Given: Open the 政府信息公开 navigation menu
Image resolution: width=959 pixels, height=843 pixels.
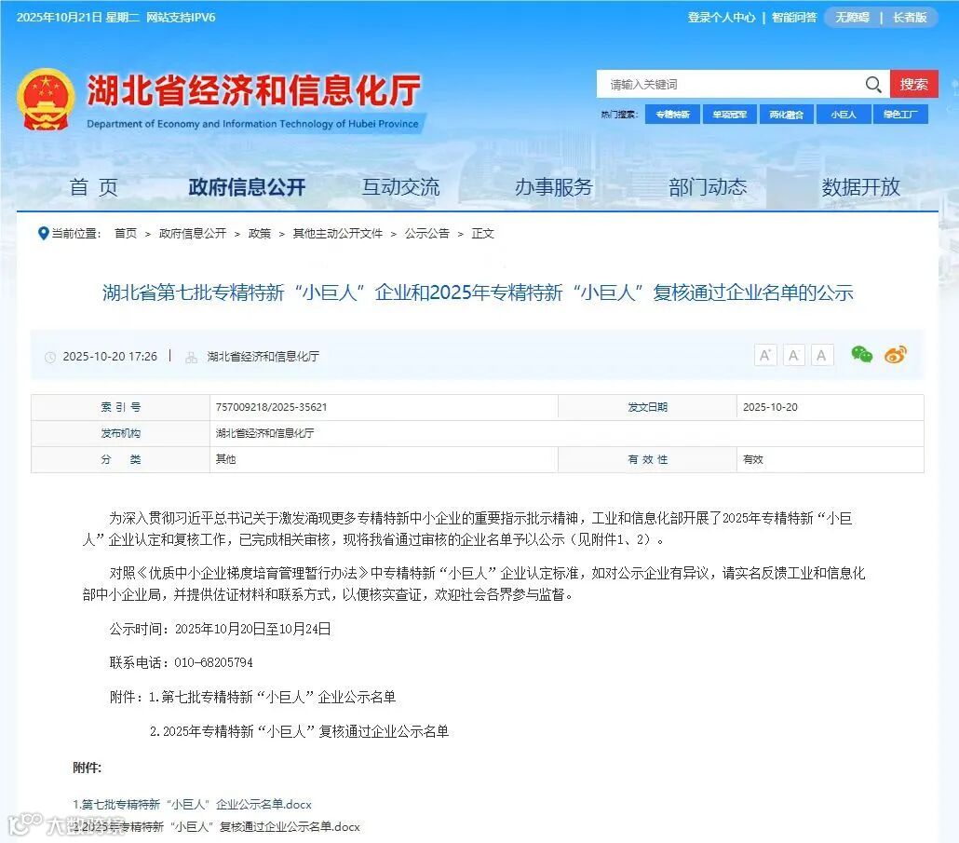Looking at the screenshot, I should pyautogui.click(x=247, y=186).
